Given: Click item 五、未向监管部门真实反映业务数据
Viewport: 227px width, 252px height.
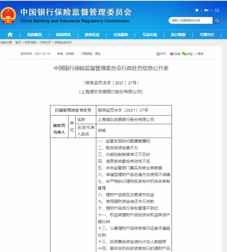Looking at the screenshot, I should (x=130, y=168).
